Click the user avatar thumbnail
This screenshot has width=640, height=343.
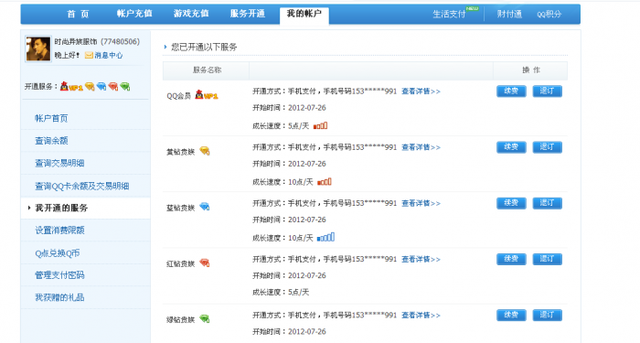(38, 48)
